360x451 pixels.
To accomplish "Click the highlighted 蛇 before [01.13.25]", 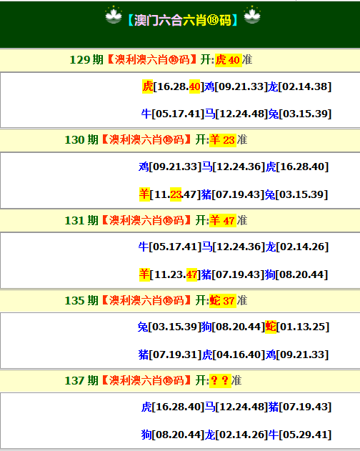I will (x=271, y=327).
